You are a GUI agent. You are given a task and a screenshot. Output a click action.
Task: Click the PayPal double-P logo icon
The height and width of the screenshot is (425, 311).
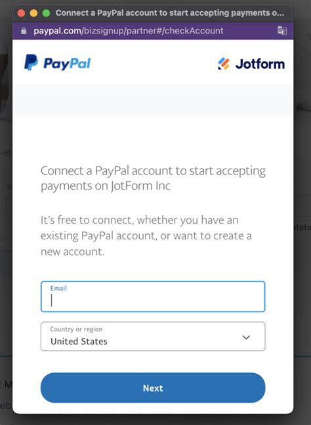(31, 62)
